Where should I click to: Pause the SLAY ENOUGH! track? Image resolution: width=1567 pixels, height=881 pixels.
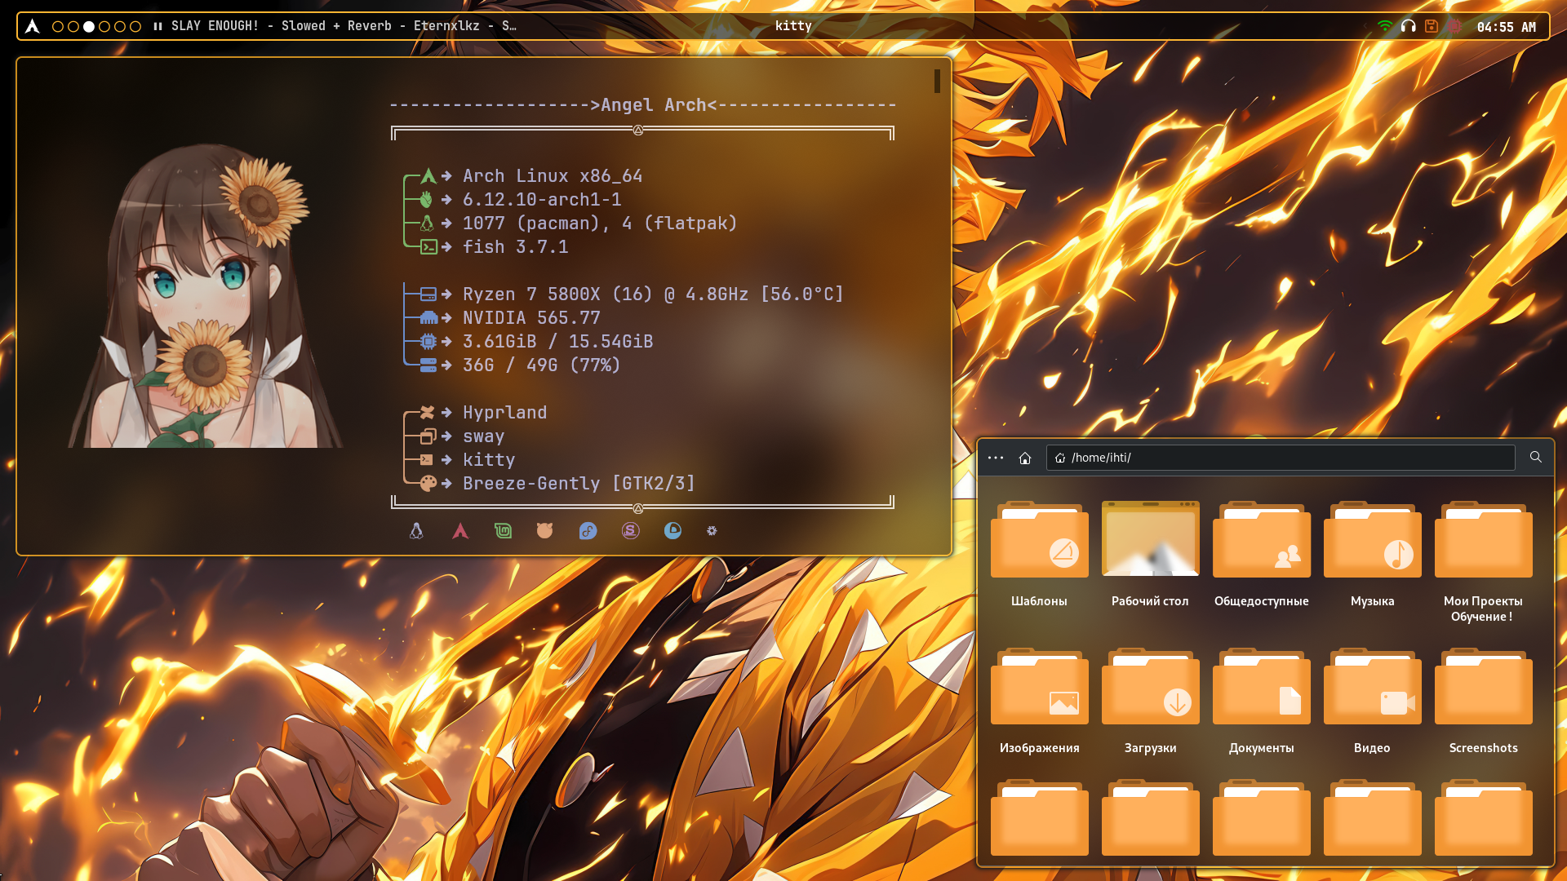(158, 26)
